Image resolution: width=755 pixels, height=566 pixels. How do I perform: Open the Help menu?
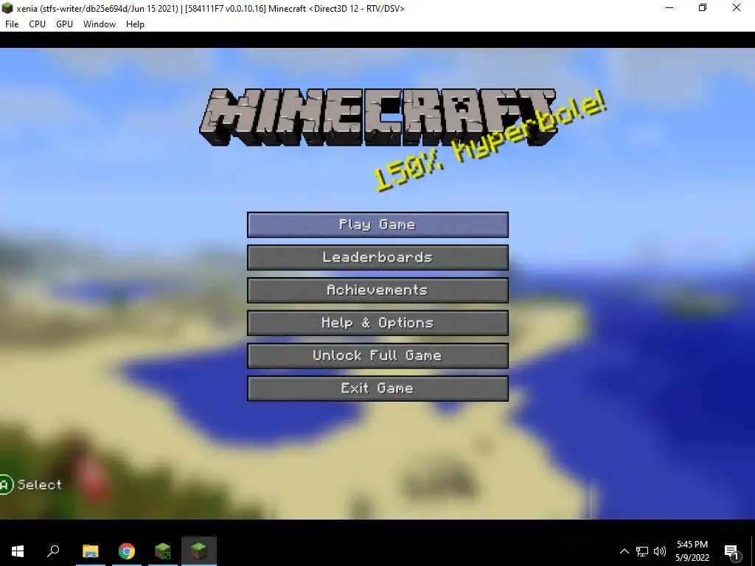point(135,24)
